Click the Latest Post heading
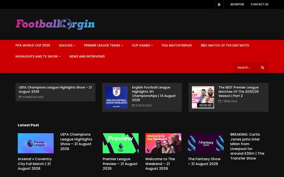 (28, 125)
